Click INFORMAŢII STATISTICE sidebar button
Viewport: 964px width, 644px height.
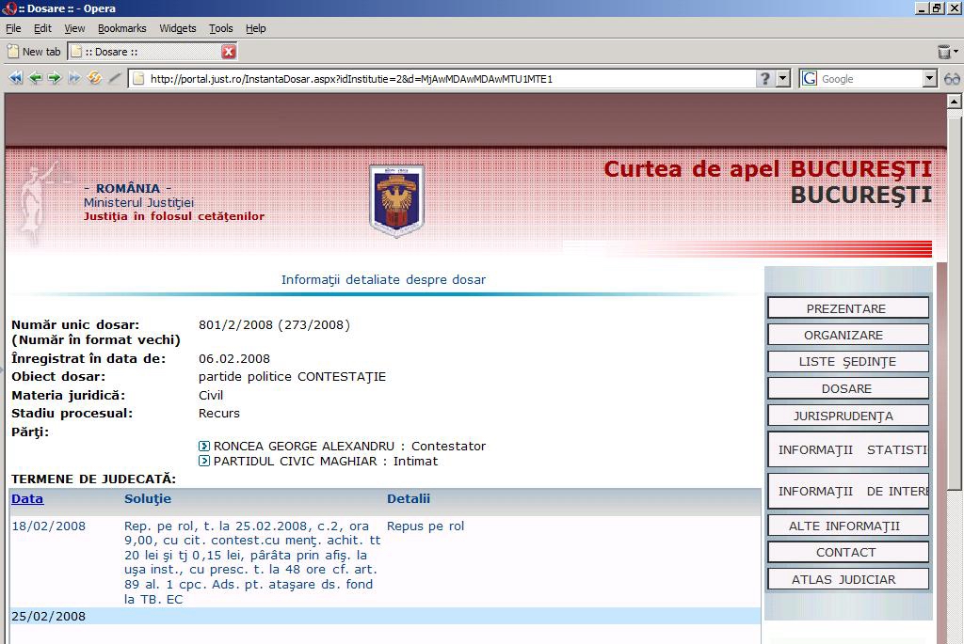pyautogui.click(x=848, y=449)
